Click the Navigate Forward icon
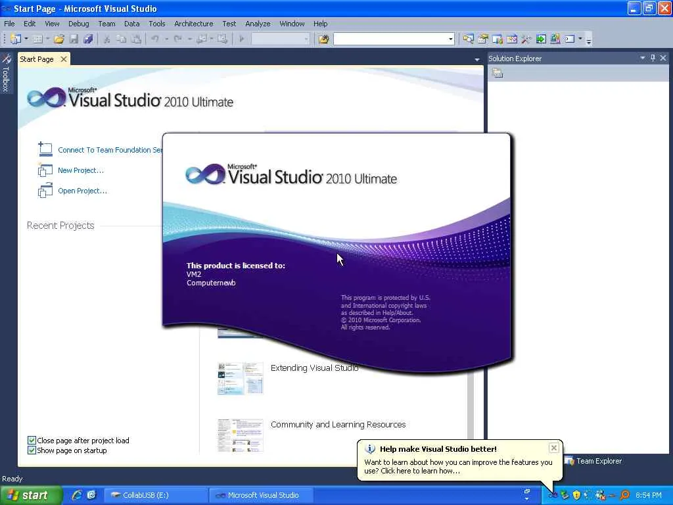673x505 pixels. click(x=222, y=39)
